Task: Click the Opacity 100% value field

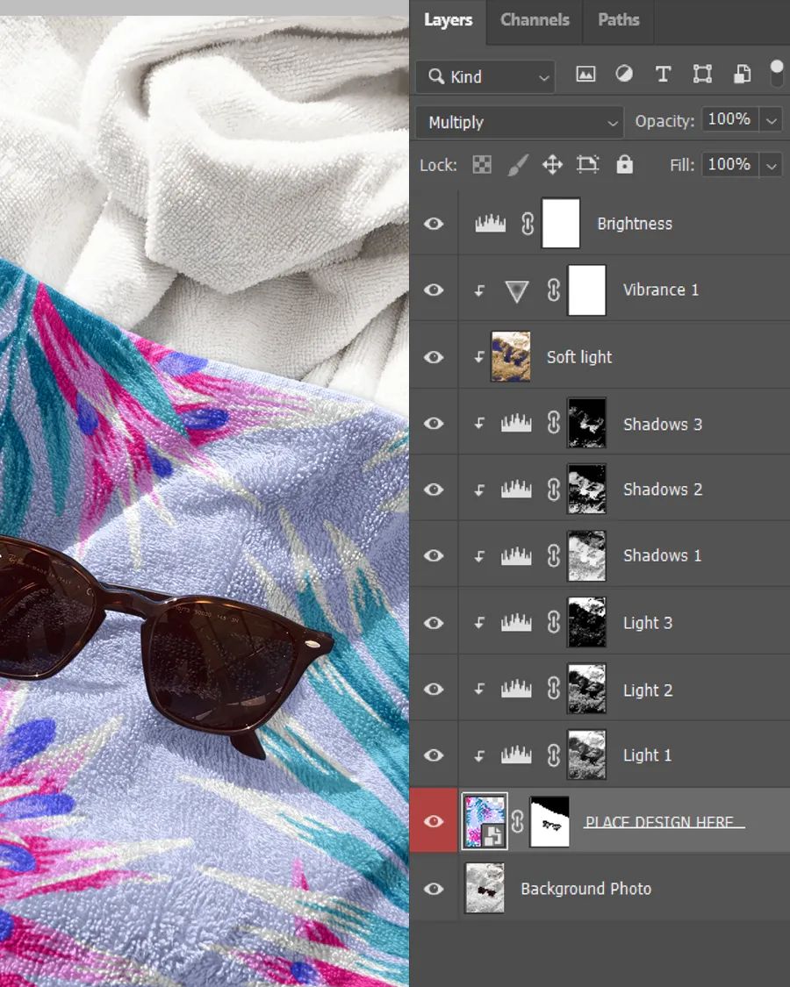Action: pyautogui.click(x=729, y=119)
